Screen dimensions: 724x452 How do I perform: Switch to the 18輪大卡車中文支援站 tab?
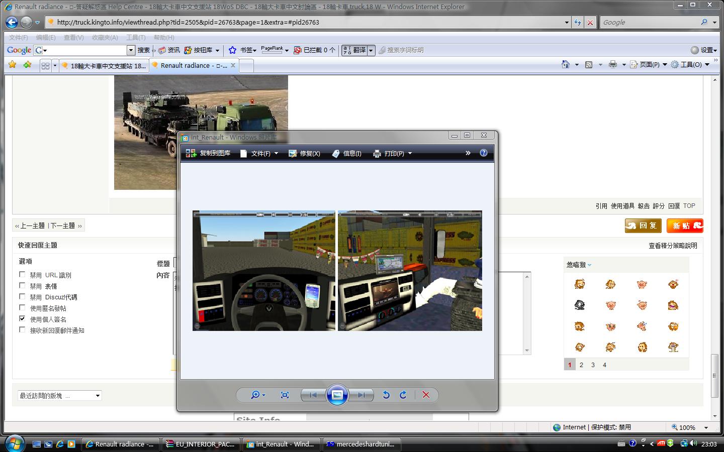pos(104,66)
